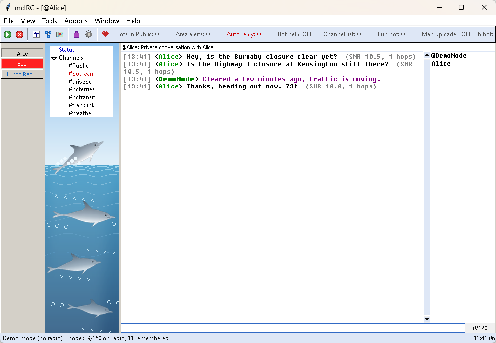This screenshot has width=496, height=343.
Task: Open the node network diagram icon
Action: pyautogui.click(x=48, y=34)
